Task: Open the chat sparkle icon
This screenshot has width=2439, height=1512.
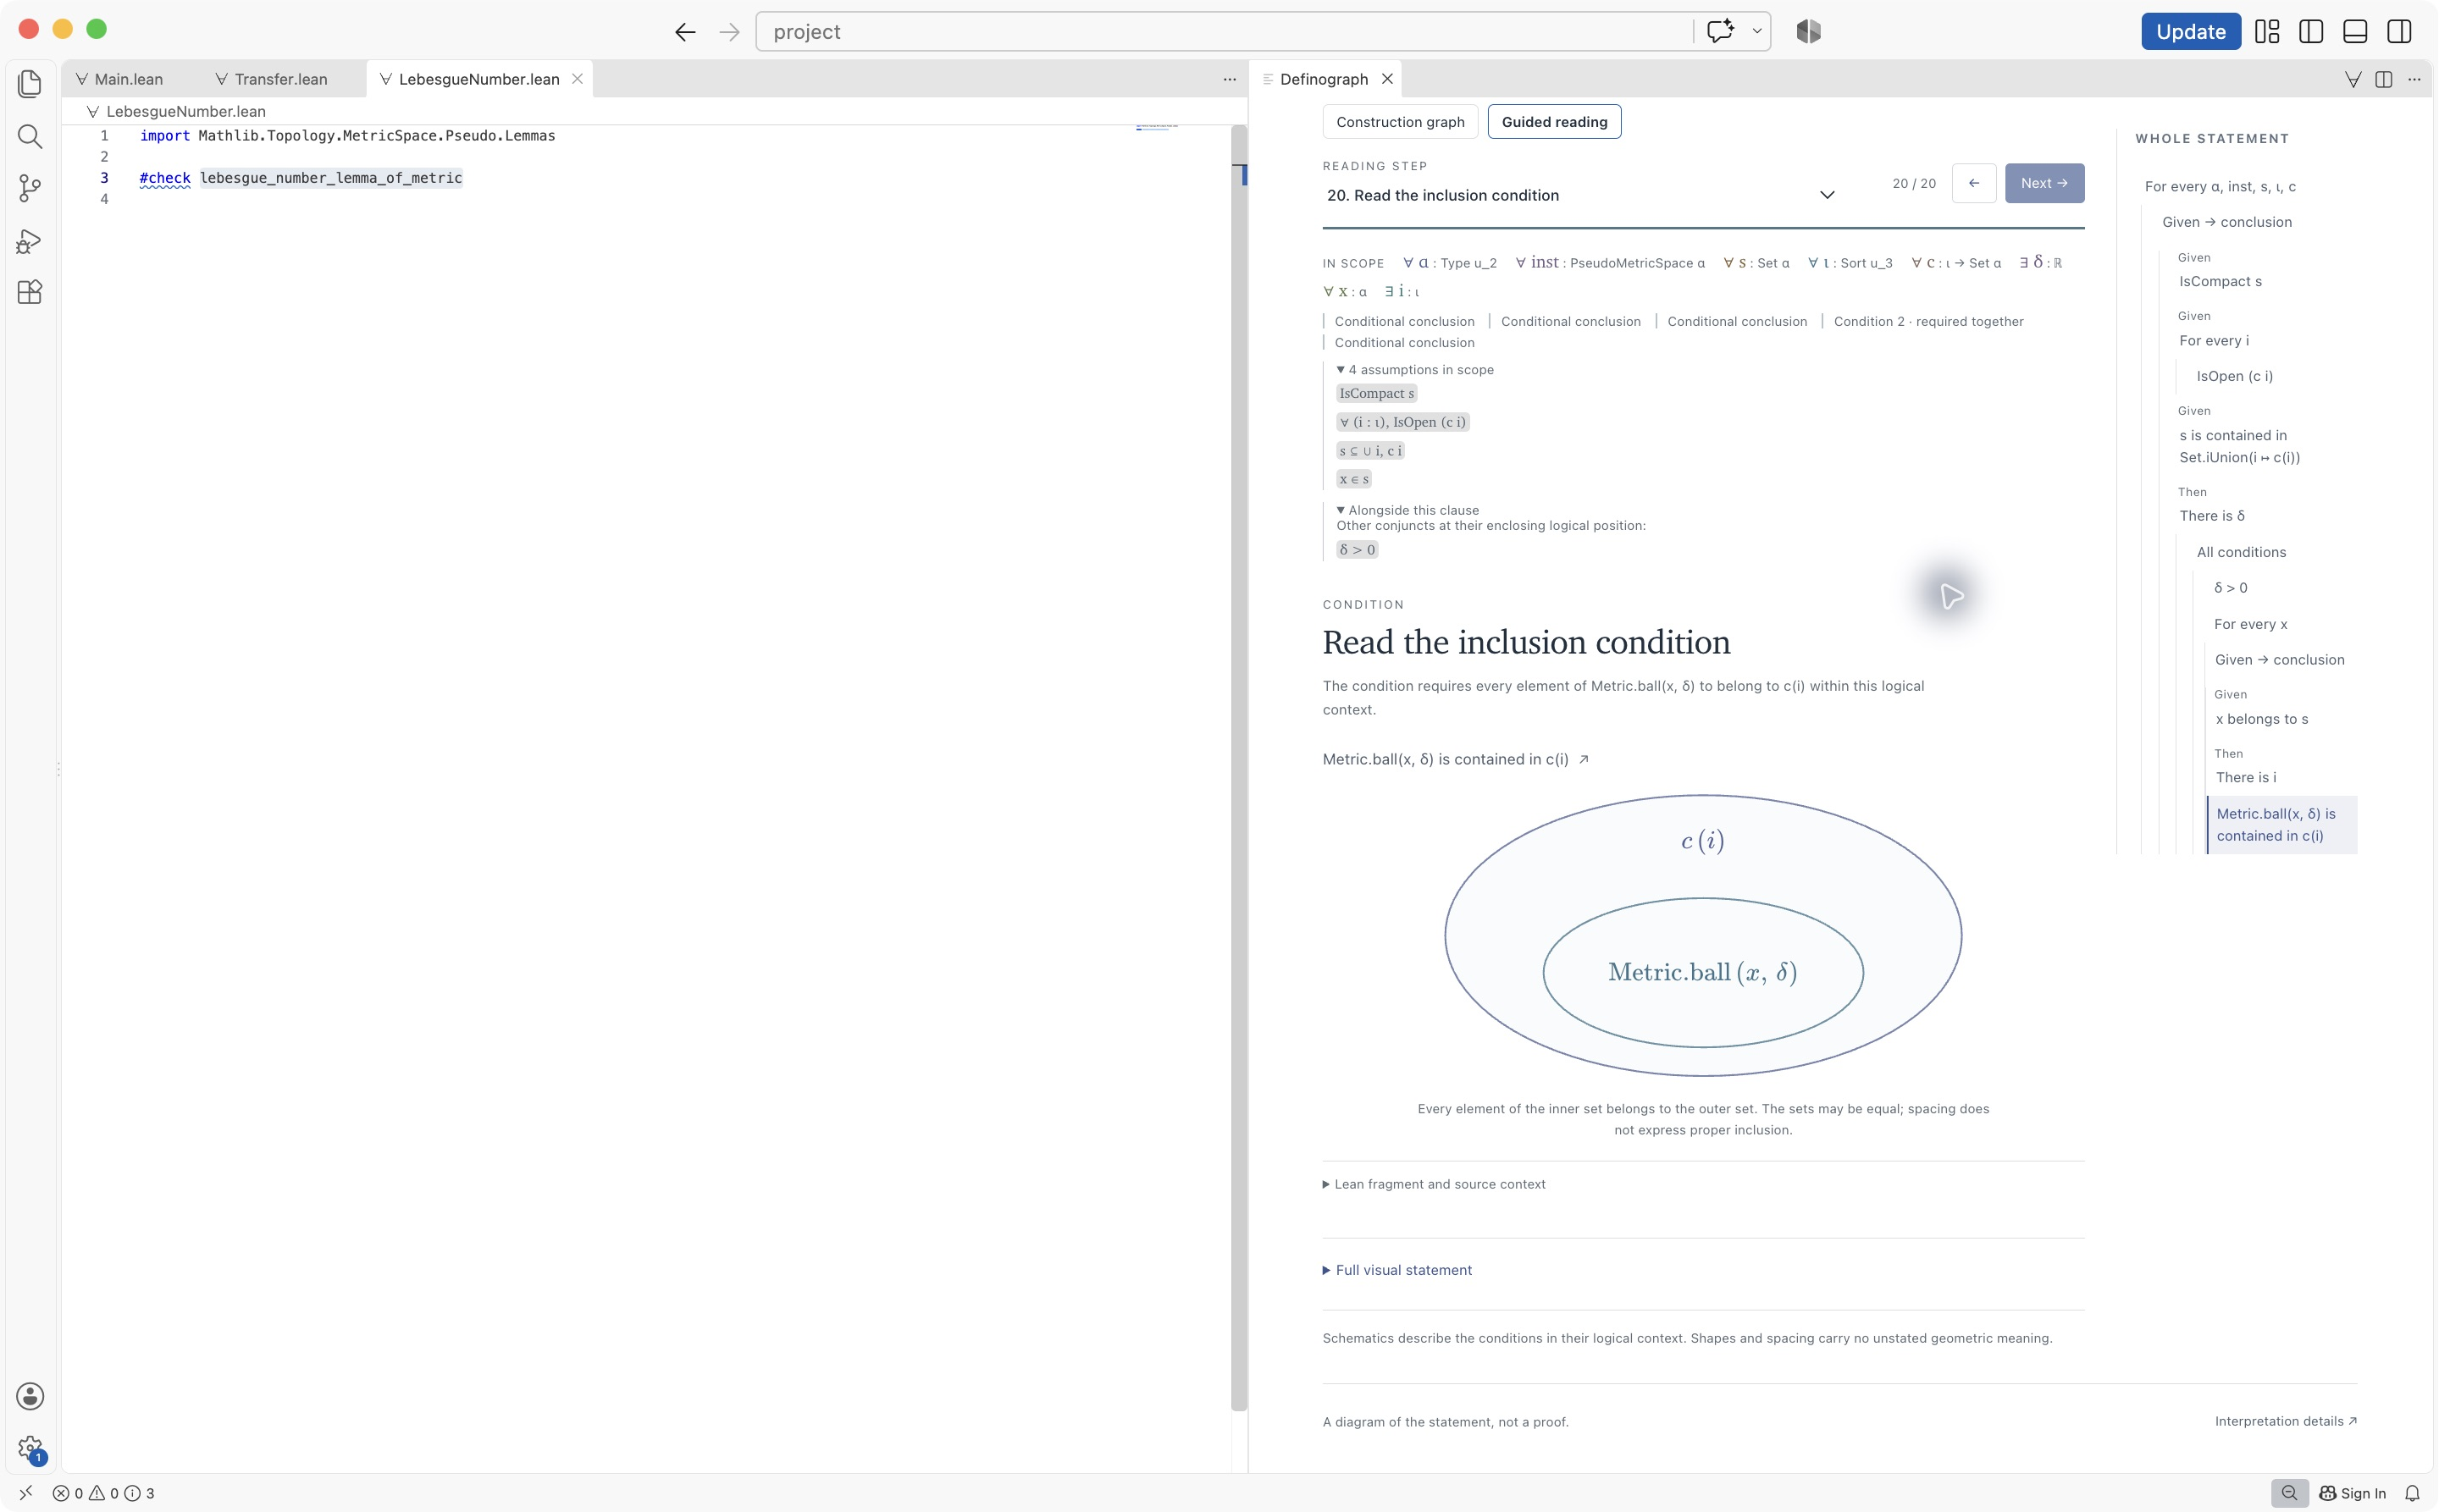Action: pyautogui.click(x=1720, y=31)
